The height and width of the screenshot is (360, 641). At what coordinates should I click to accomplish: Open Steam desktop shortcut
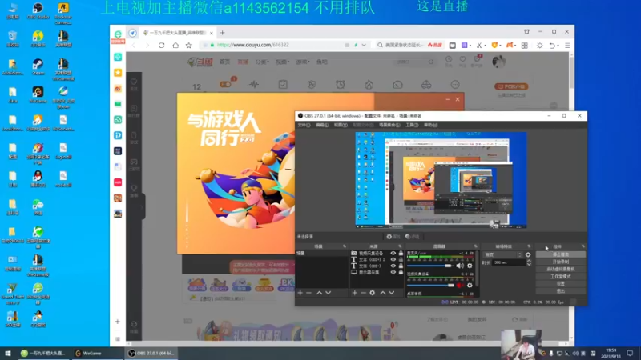pos(38,66)
